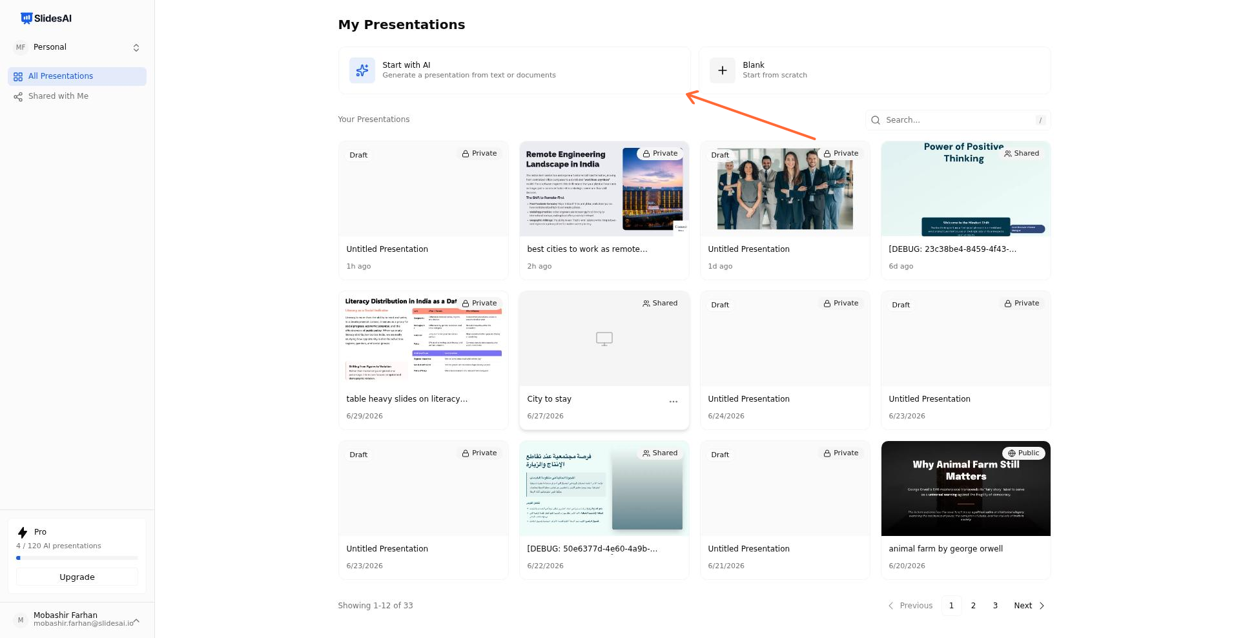Go to page 3 of presentations
The width and height of the screenshot is (1234, 638).
tap(995, 606)
